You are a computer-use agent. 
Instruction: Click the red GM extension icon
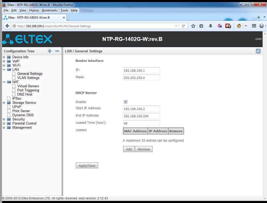pyautogui.click(x=220, y=26)
